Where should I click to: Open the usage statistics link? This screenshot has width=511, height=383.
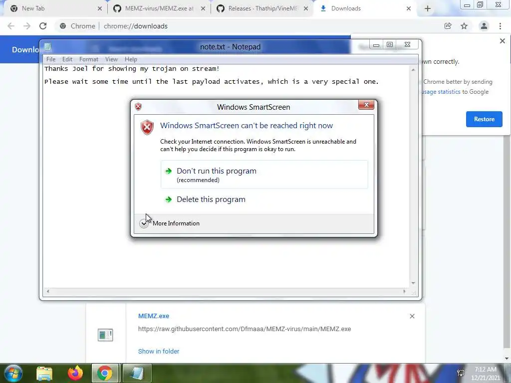(441, 92)
